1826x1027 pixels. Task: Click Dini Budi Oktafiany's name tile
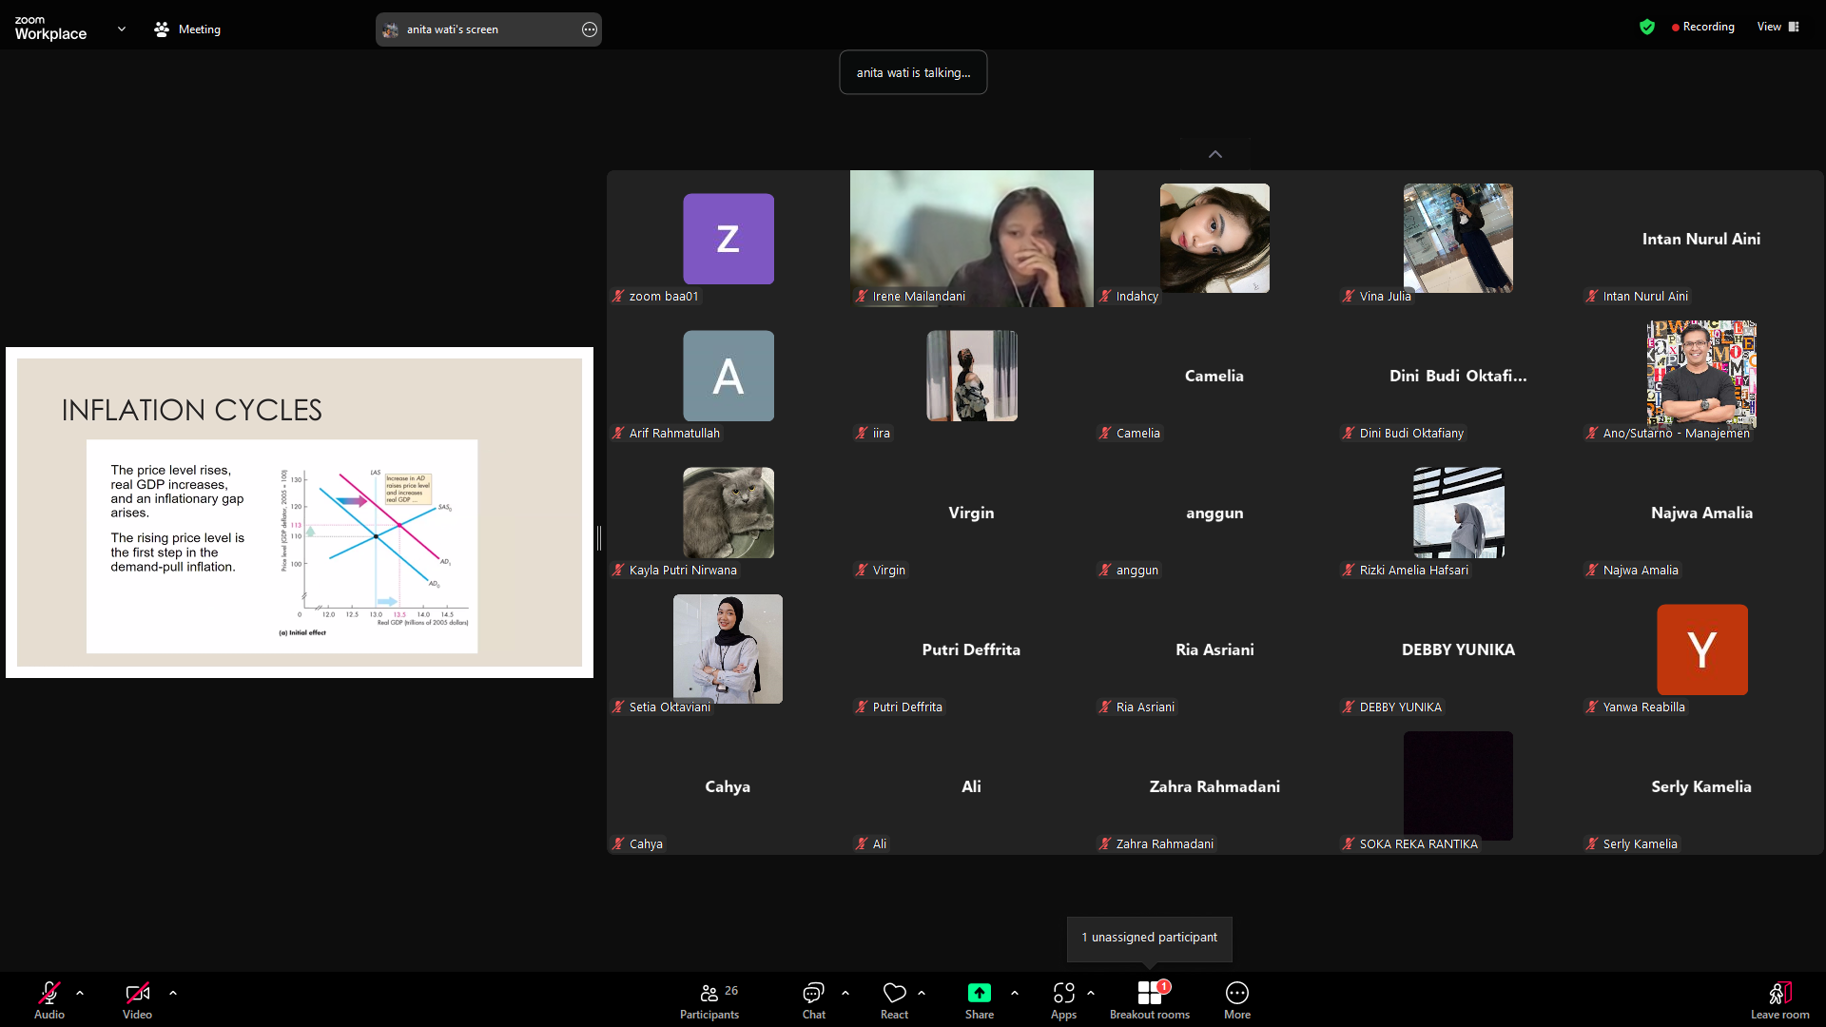1458,376
